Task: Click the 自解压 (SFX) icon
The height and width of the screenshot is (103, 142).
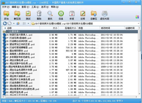Action: [94, 14]
